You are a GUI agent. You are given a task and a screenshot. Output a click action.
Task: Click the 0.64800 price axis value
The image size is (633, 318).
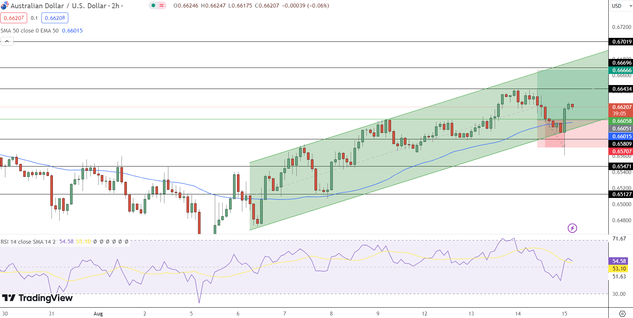click(622, 220)
